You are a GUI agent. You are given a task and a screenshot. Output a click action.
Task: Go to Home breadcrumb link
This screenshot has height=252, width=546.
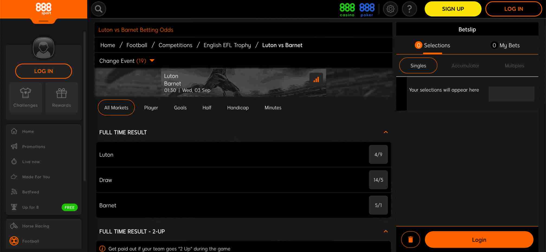tap(108, 45)
